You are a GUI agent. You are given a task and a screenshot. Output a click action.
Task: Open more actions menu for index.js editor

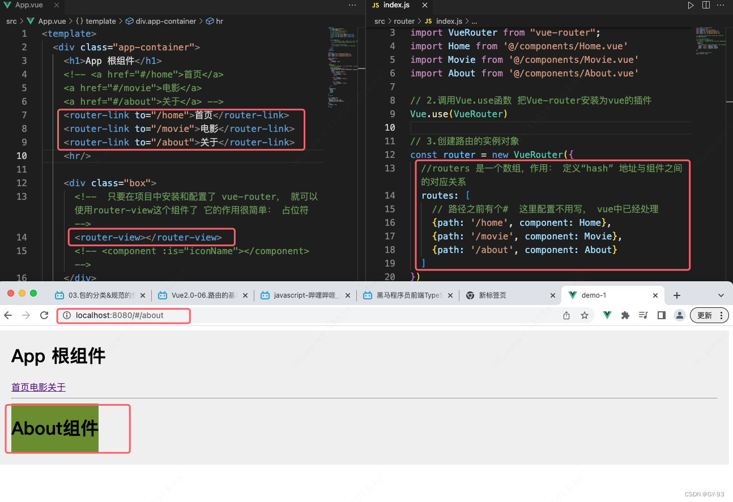coord(721,5)
